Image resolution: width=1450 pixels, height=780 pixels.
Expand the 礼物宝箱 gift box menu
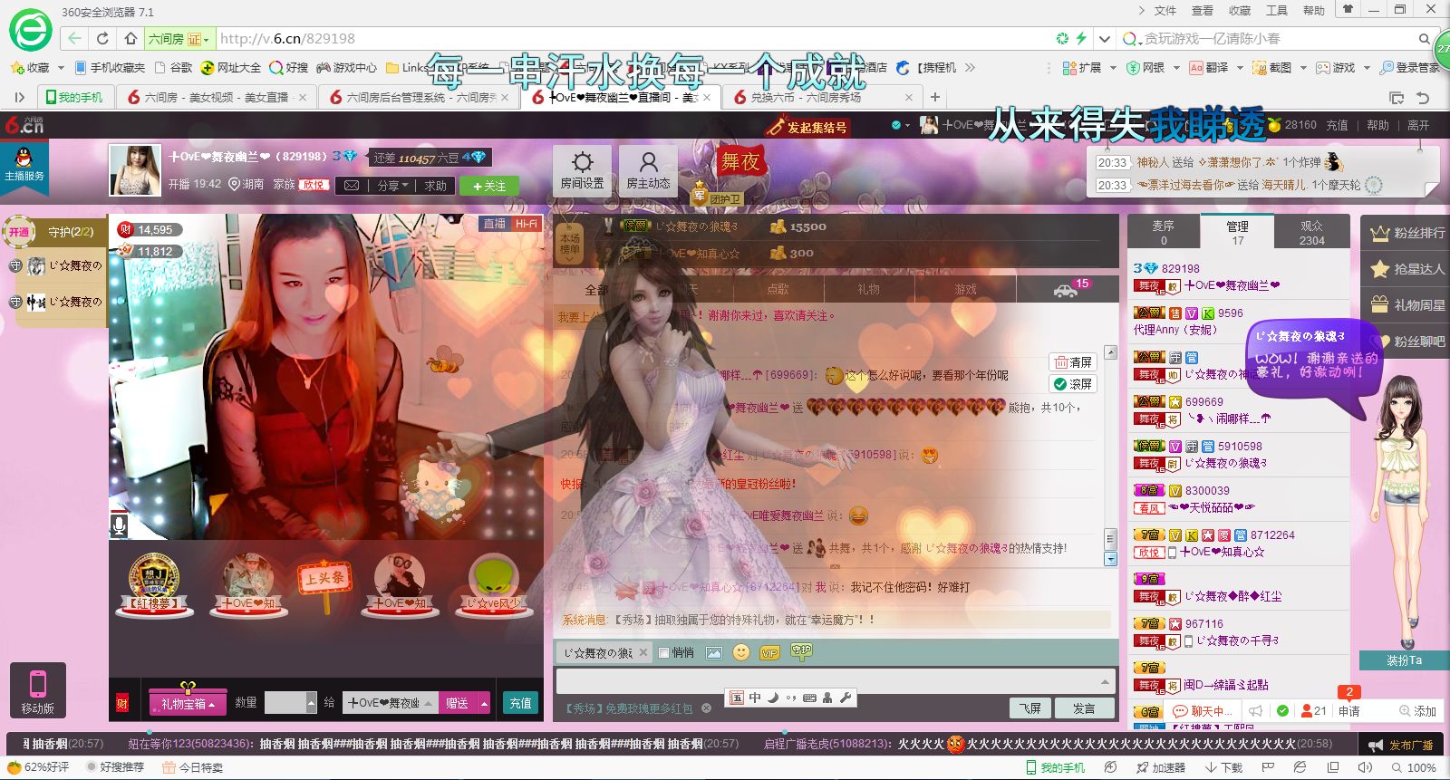tap(188, 704)
